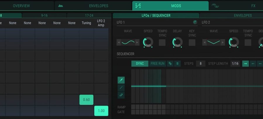Screen dimensions: 263x119
Task: Enable eighth Ramp step toggle
Action: pos(164,107)
